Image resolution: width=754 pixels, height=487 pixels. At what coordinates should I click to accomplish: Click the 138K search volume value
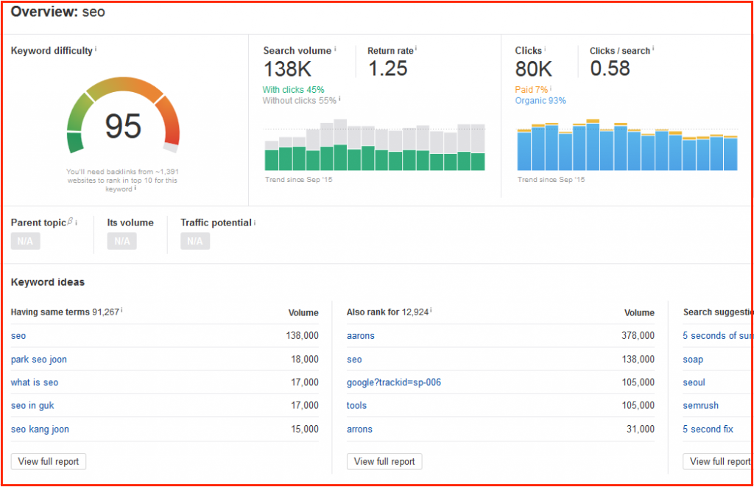pos(288,69)
